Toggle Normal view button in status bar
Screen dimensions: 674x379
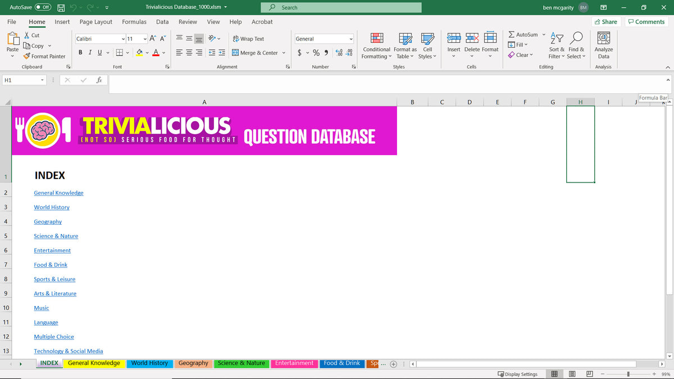(554, 374)
